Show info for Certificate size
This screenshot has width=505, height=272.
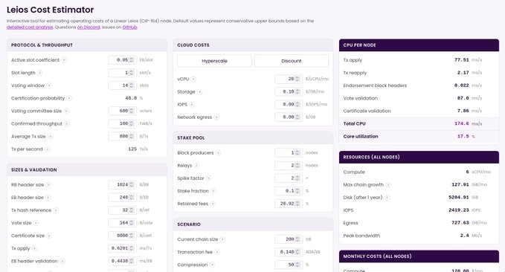(49, 236)
